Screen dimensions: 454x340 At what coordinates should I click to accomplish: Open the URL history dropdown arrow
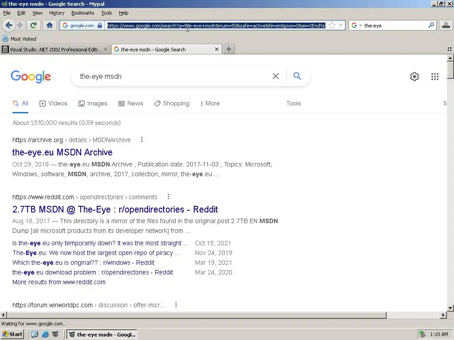point(341,25)
